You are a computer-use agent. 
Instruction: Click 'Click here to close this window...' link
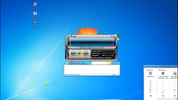click(72, 75)
